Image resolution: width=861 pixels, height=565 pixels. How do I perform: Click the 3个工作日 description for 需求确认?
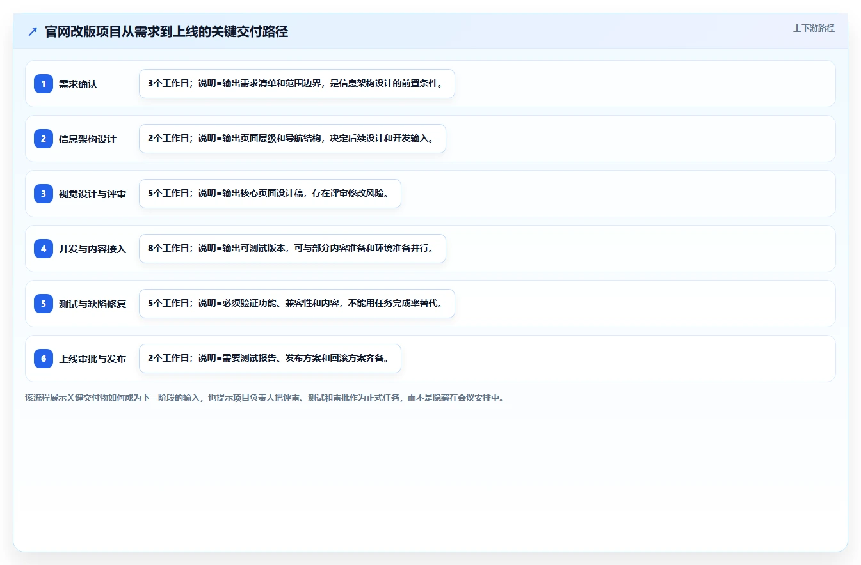297,84
